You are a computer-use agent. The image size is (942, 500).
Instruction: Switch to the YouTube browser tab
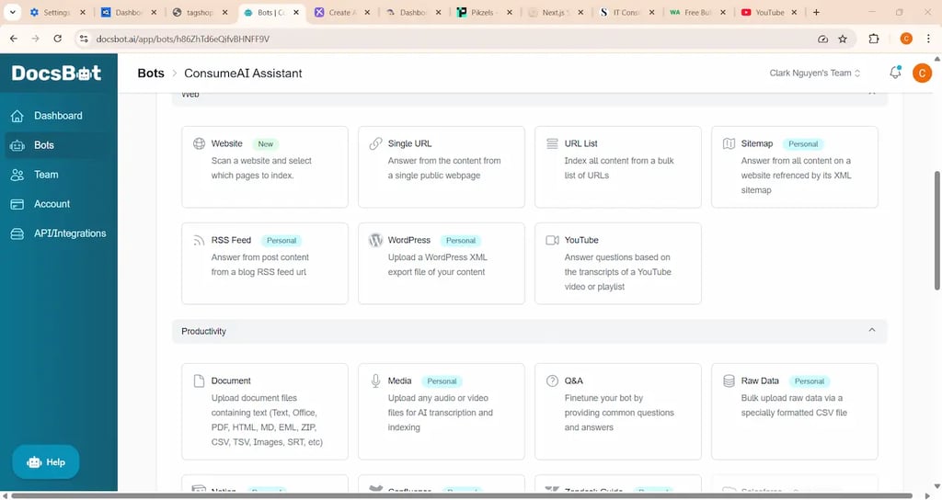coord(764,13)
